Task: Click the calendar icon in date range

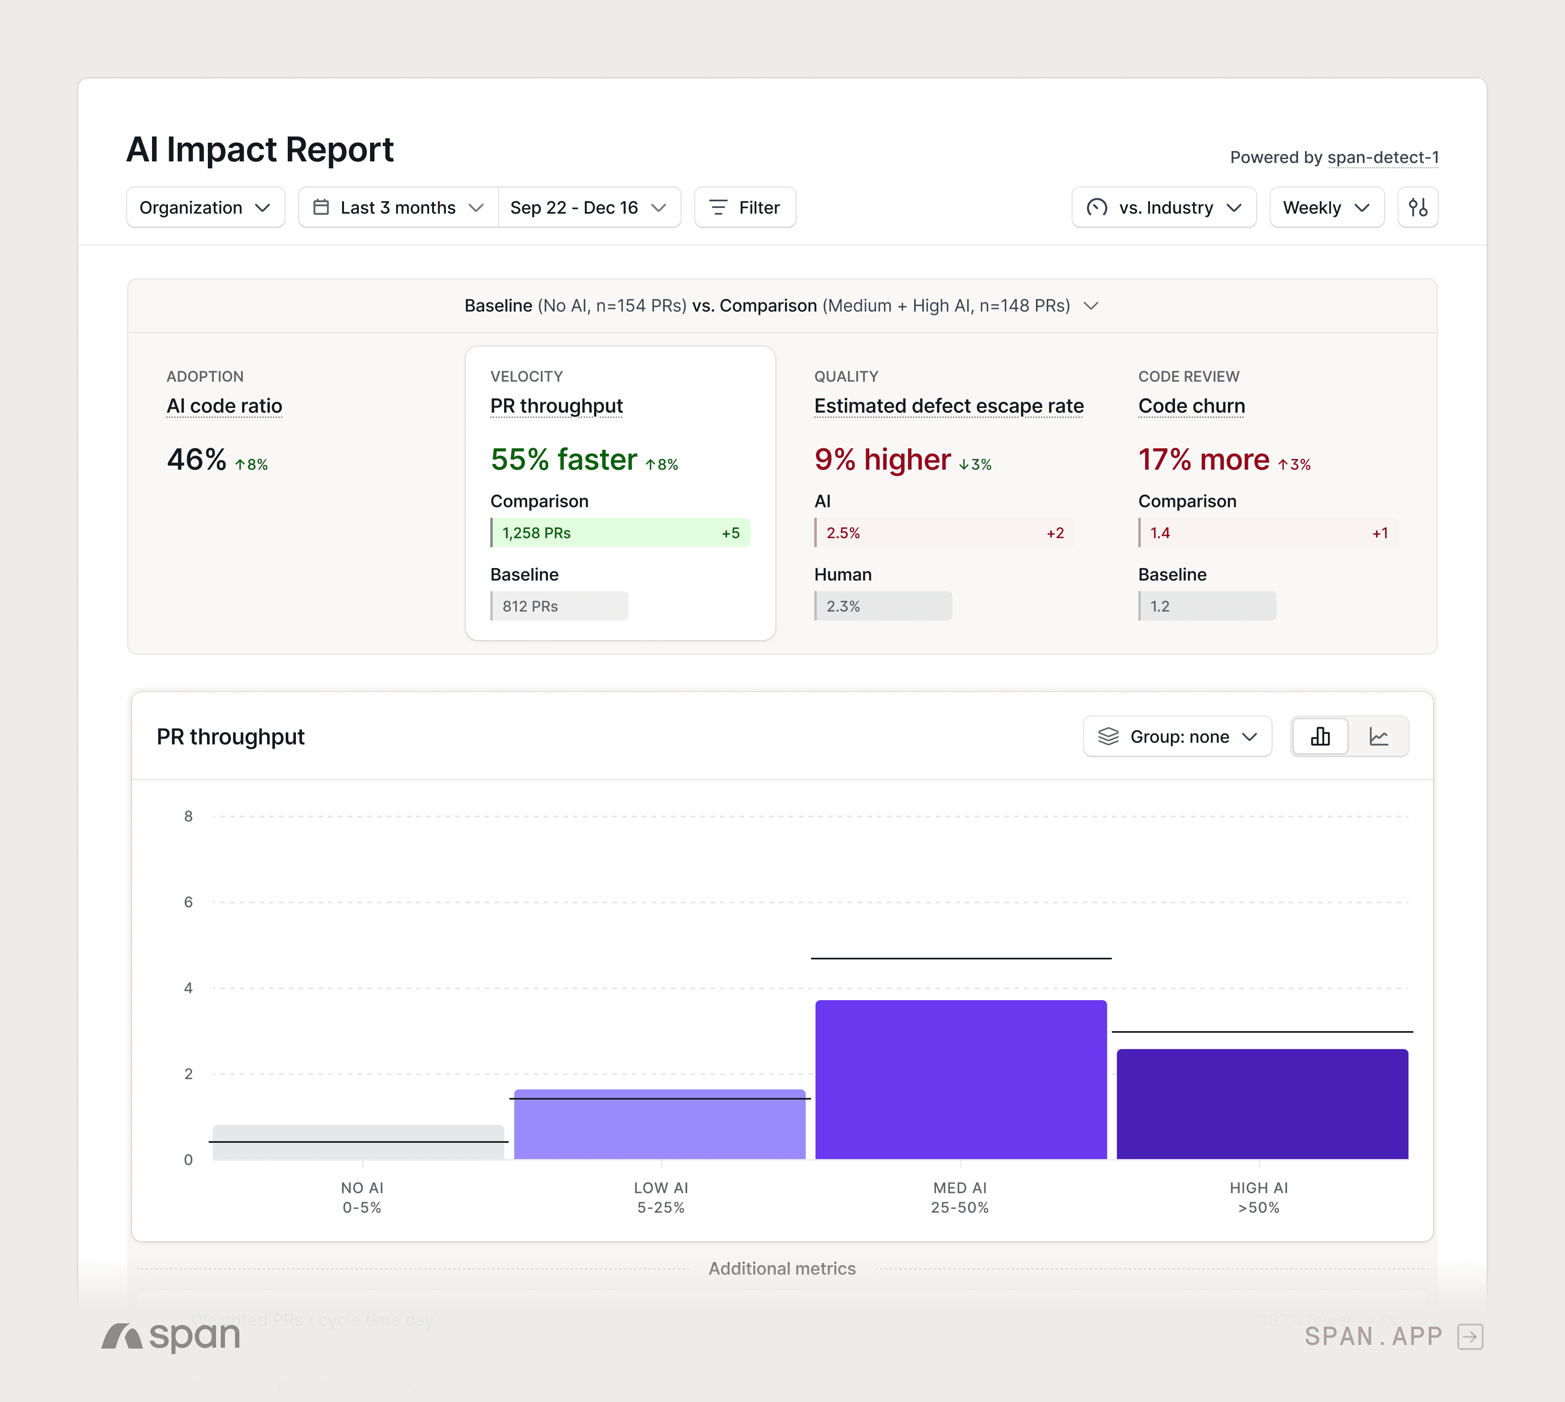Action: (321, 207)
